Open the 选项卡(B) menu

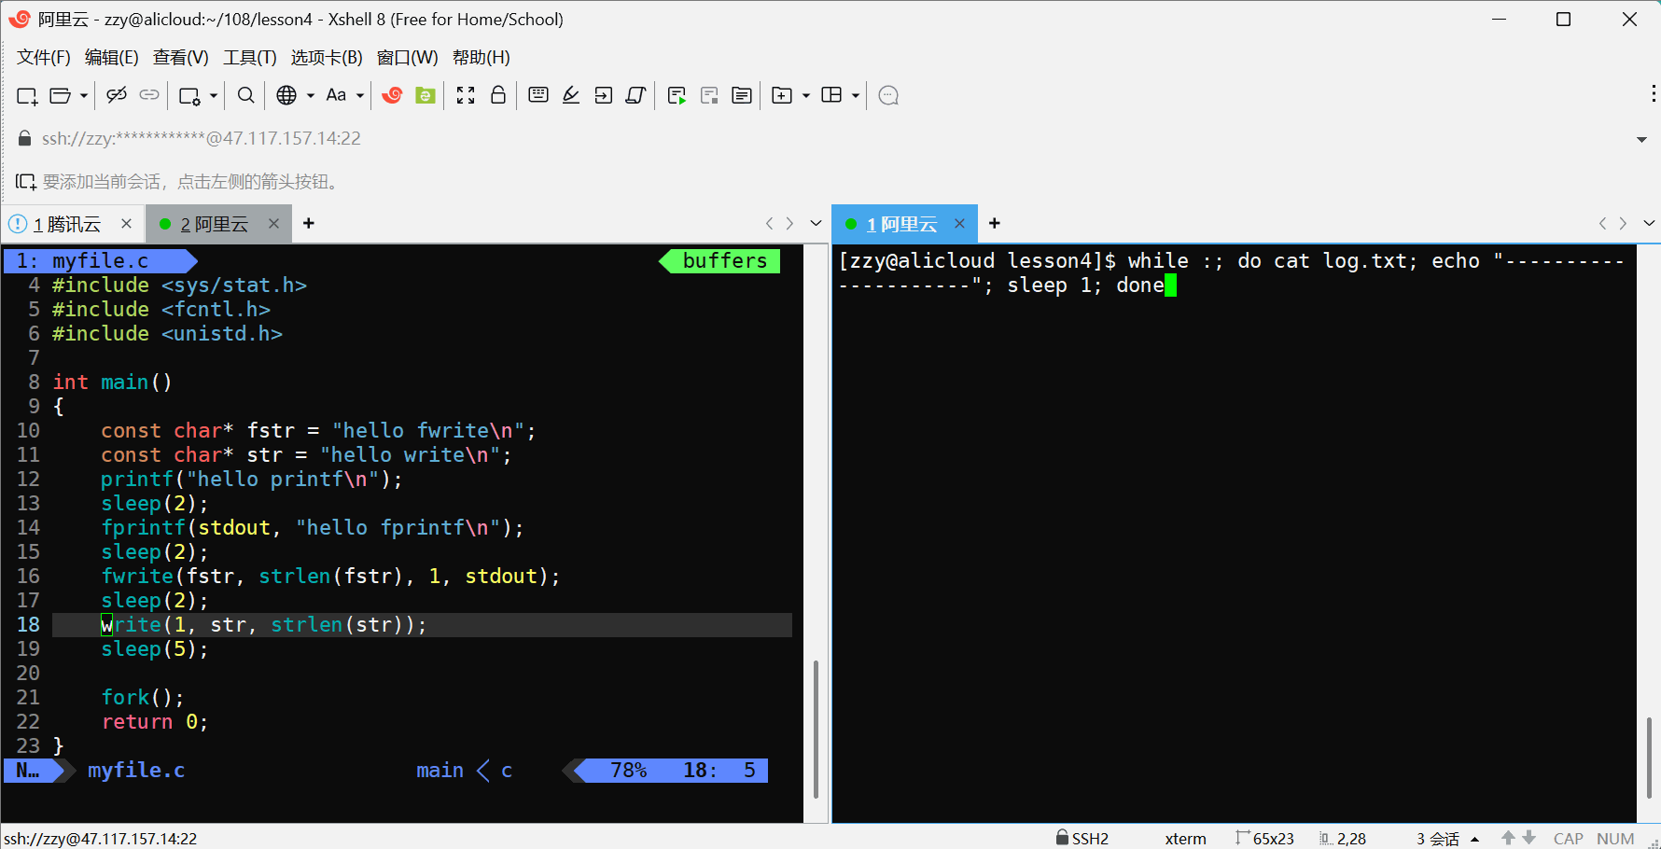[327, 58]
